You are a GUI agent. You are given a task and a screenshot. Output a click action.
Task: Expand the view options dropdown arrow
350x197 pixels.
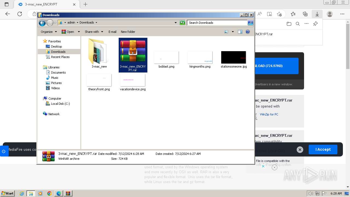(x=233, y=32)
